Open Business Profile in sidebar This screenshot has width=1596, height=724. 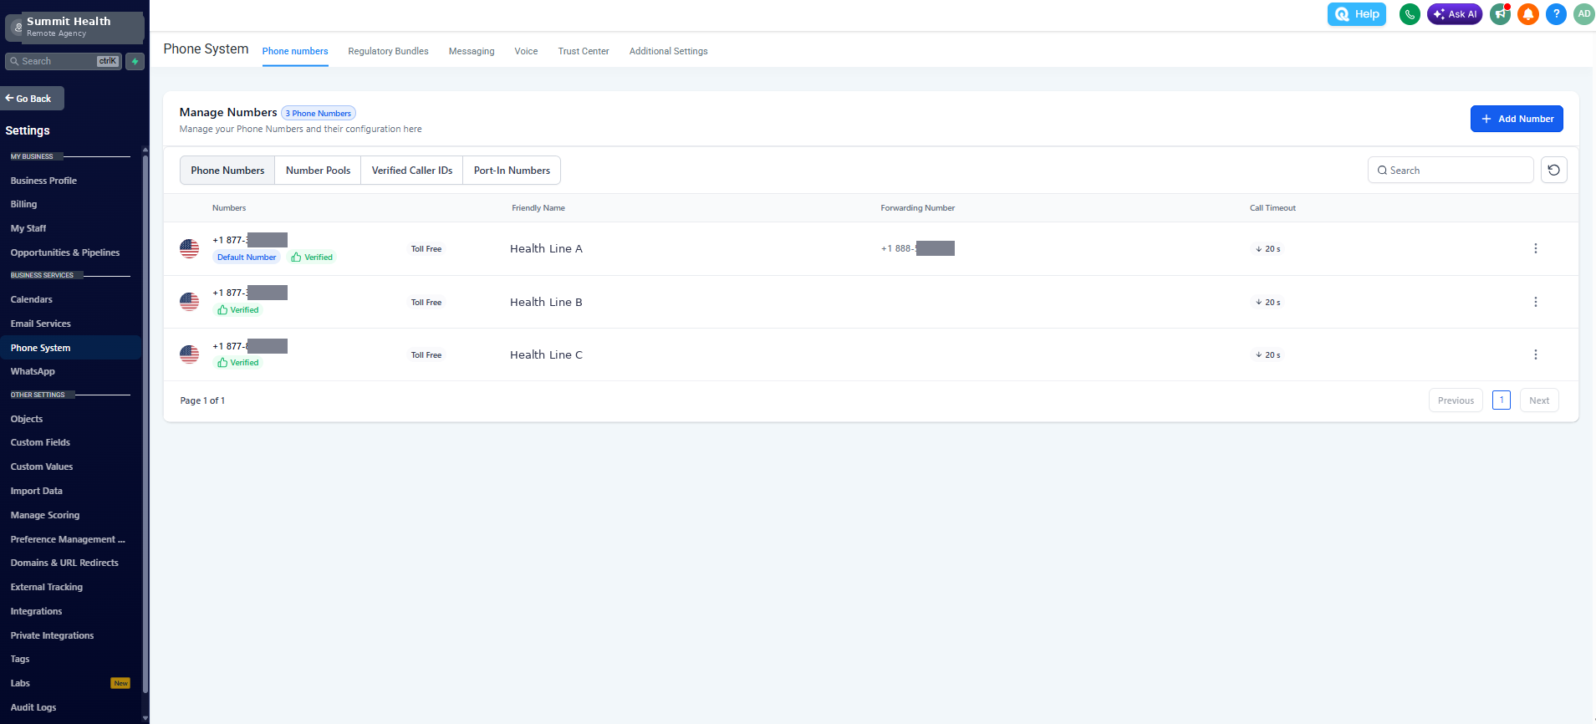coord(43,181)
